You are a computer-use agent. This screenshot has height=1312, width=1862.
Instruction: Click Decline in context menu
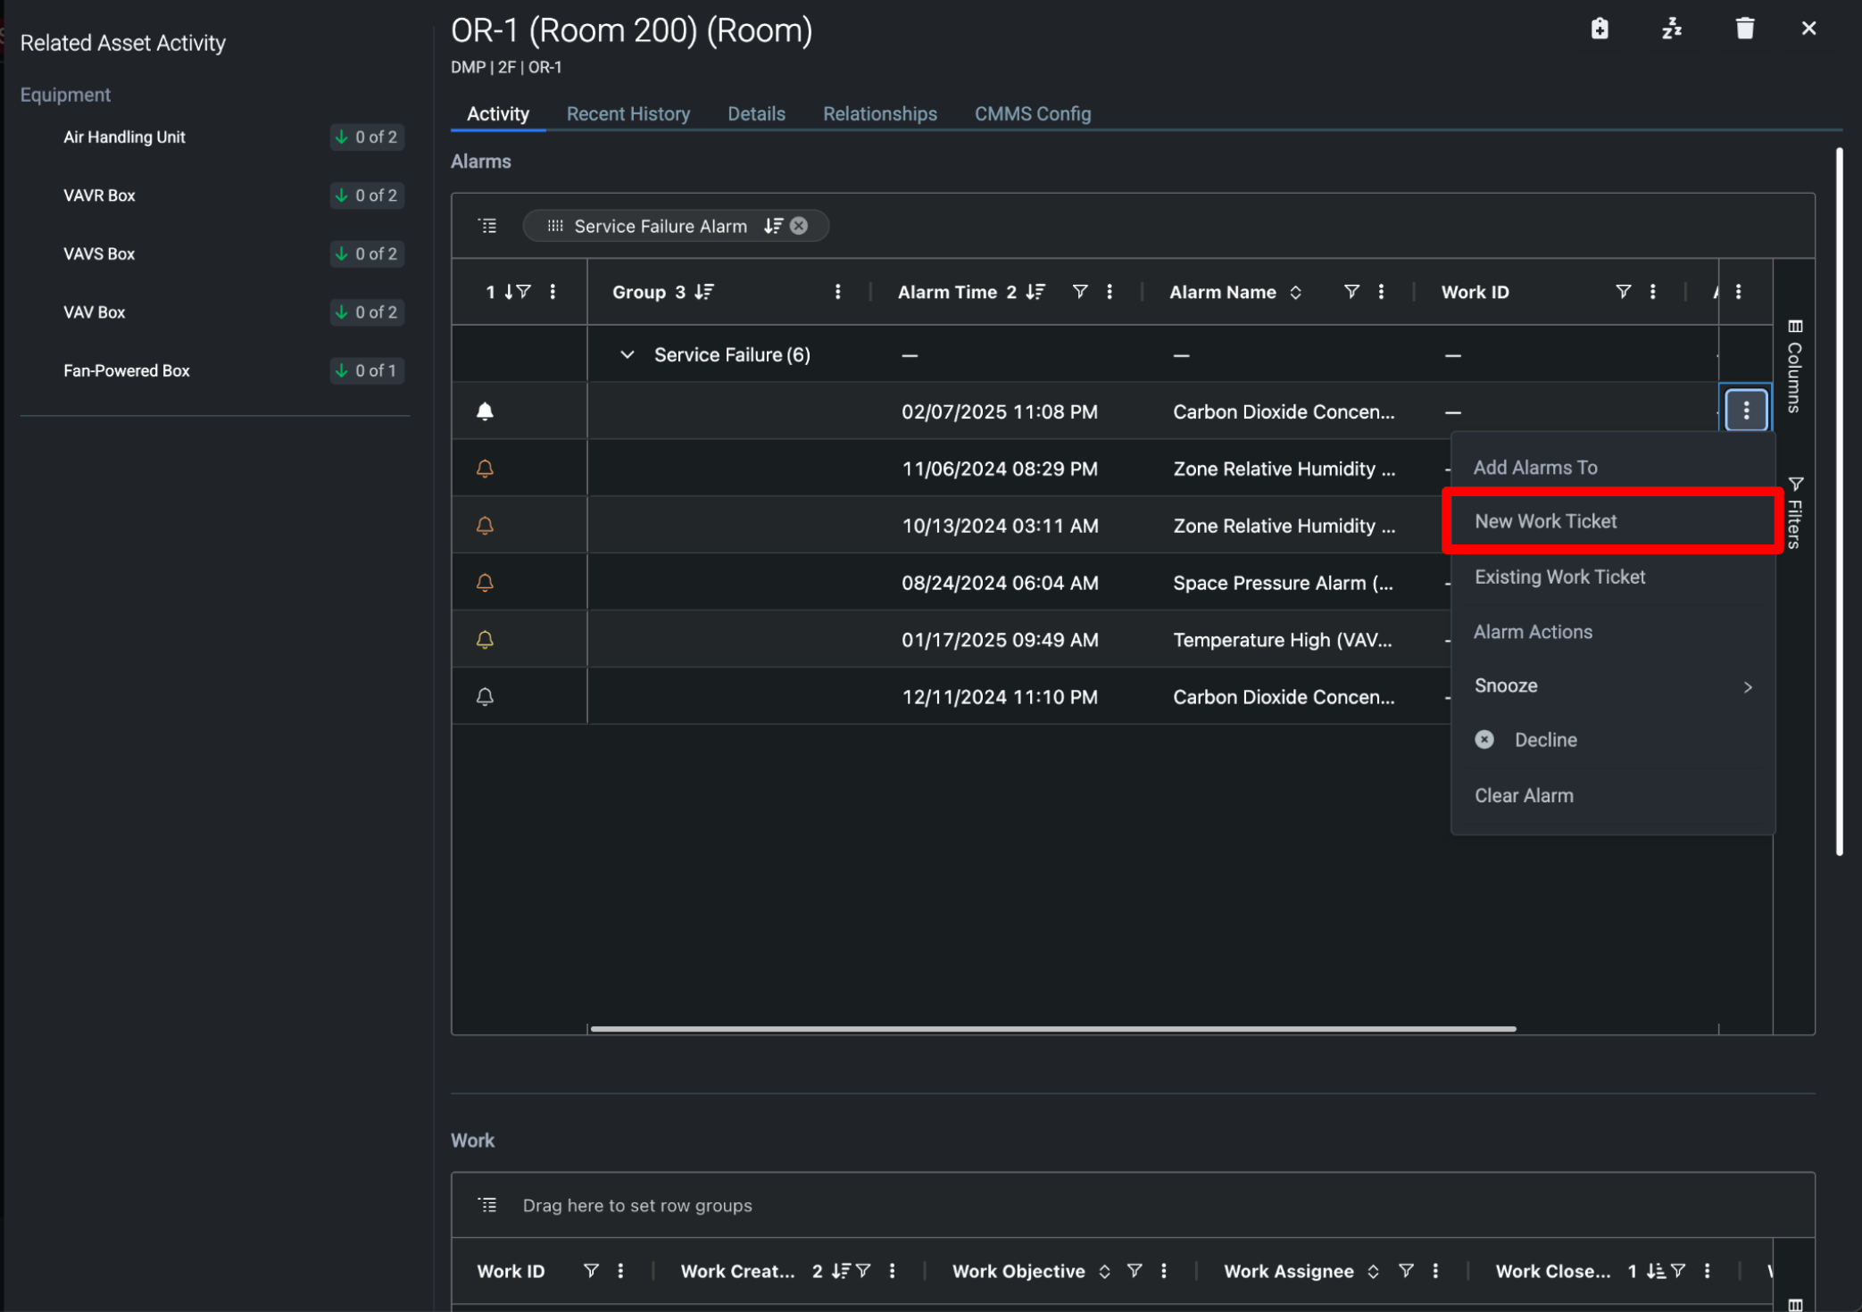coord(1545,740)
